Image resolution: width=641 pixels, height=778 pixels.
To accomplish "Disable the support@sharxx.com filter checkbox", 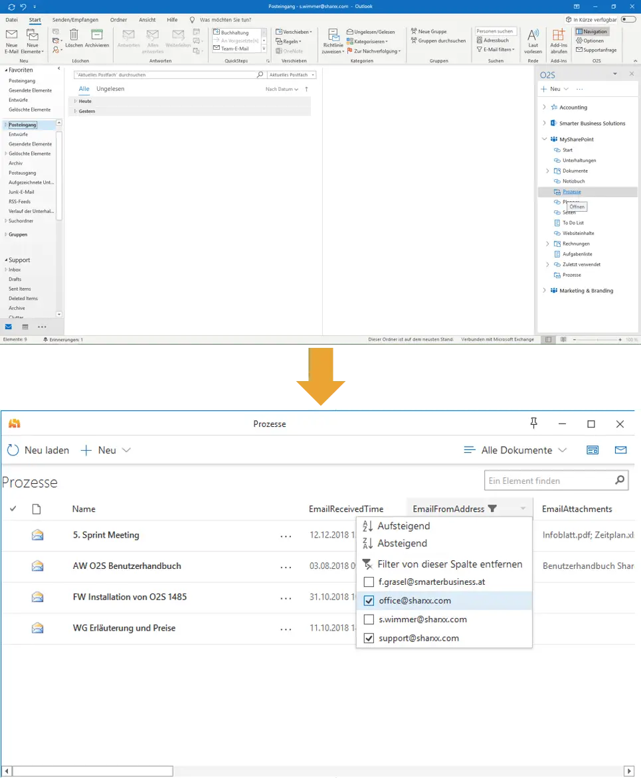I will pos(368,638).
